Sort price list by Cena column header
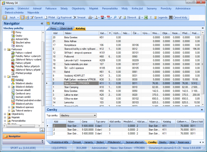The image size is (207, 152). 87,122
